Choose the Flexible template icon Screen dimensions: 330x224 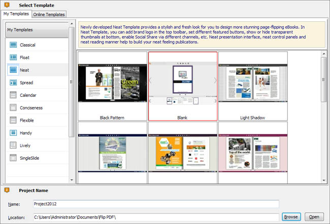pos(13,120)
